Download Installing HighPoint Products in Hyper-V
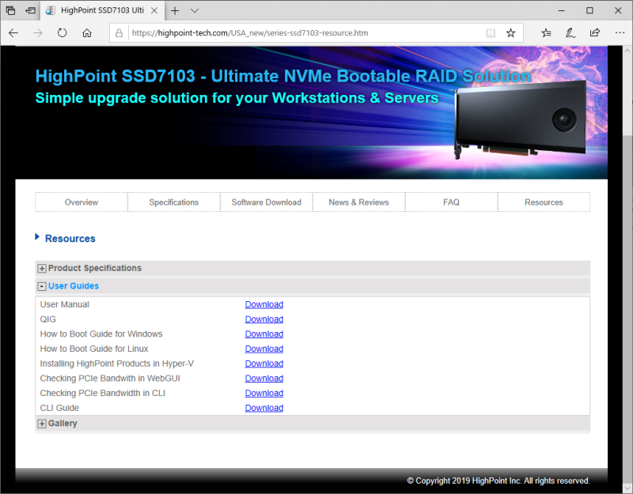 264,364
